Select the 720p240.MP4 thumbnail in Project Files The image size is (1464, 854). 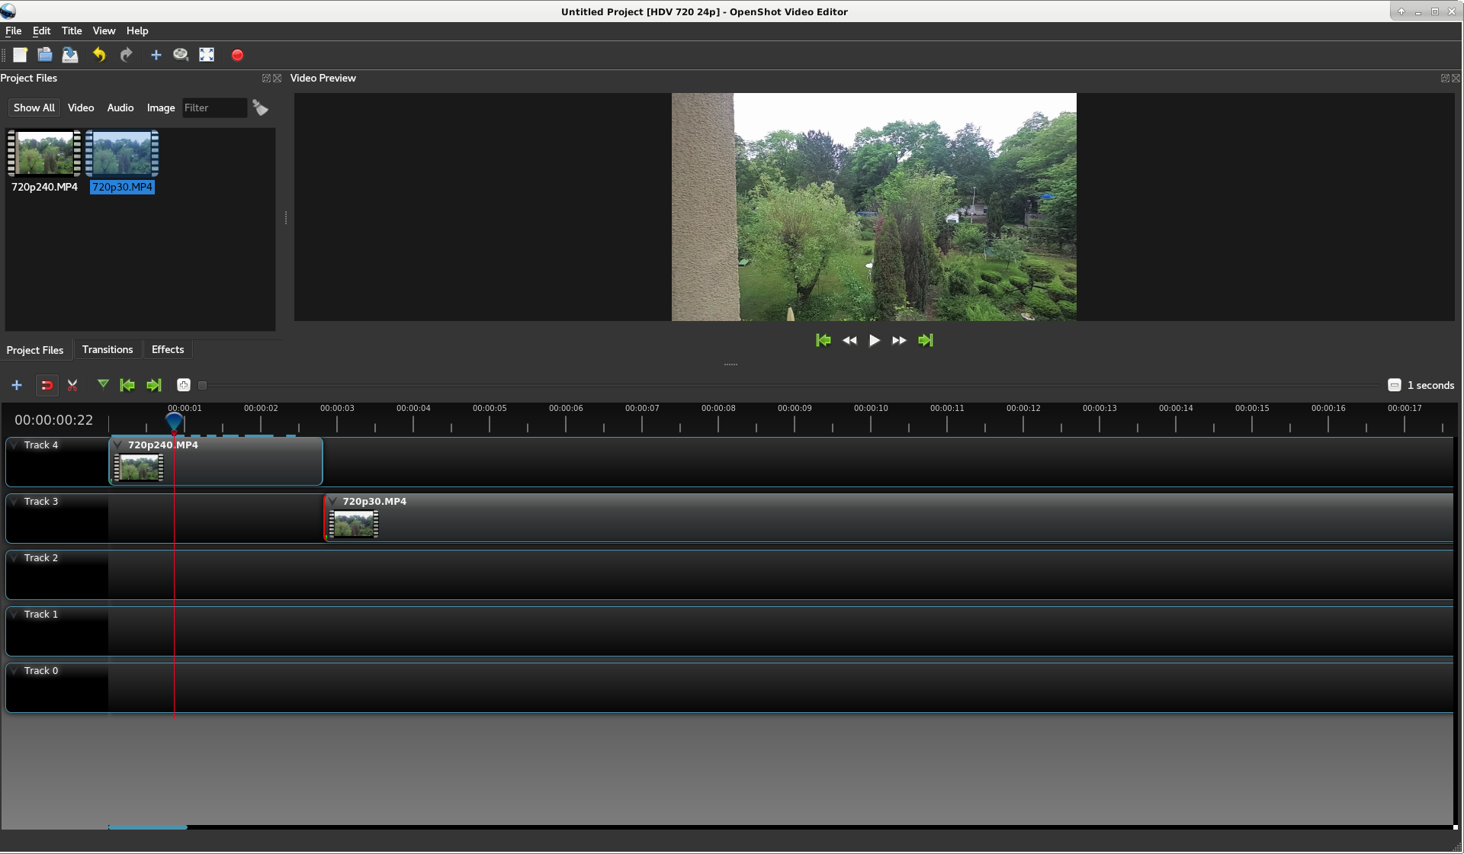(x=43, y=152)
